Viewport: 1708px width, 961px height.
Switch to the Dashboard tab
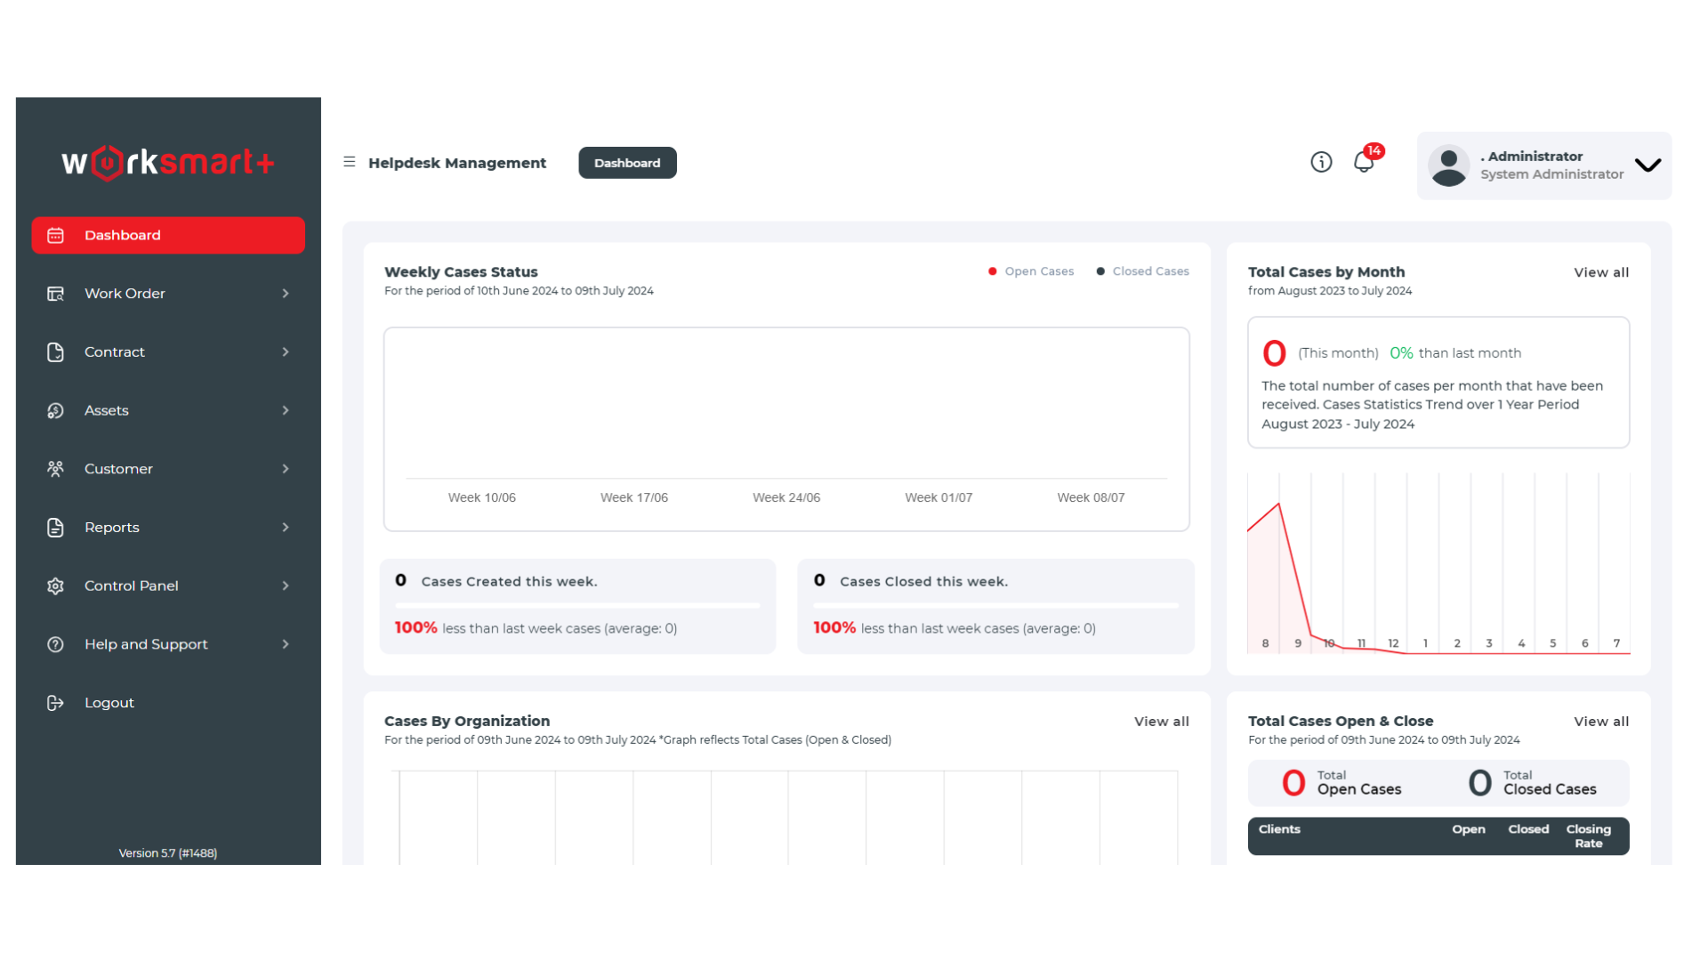point(627,162)
